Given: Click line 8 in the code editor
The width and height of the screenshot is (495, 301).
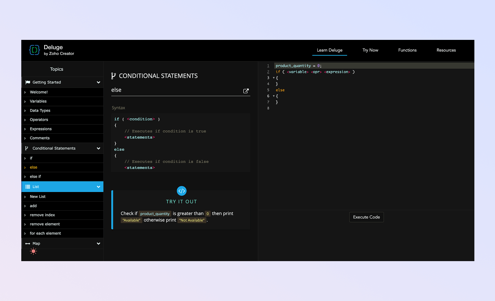Looking at the screenshot, I should tap(322, 108).
